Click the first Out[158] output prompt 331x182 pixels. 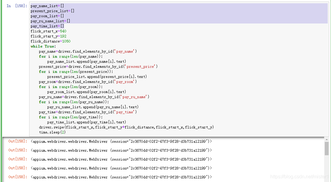18,141
